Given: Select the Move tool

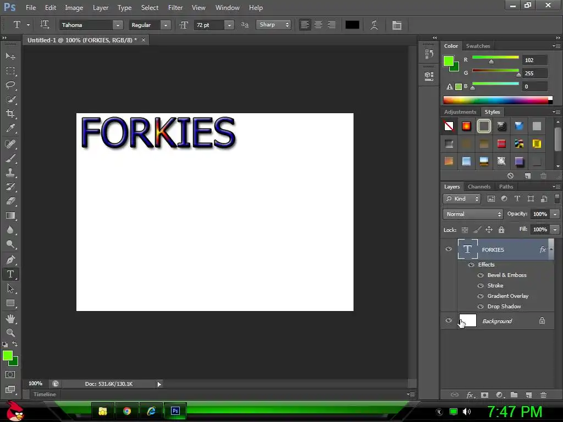Looking at the screenshot, I should coord(10,57).
